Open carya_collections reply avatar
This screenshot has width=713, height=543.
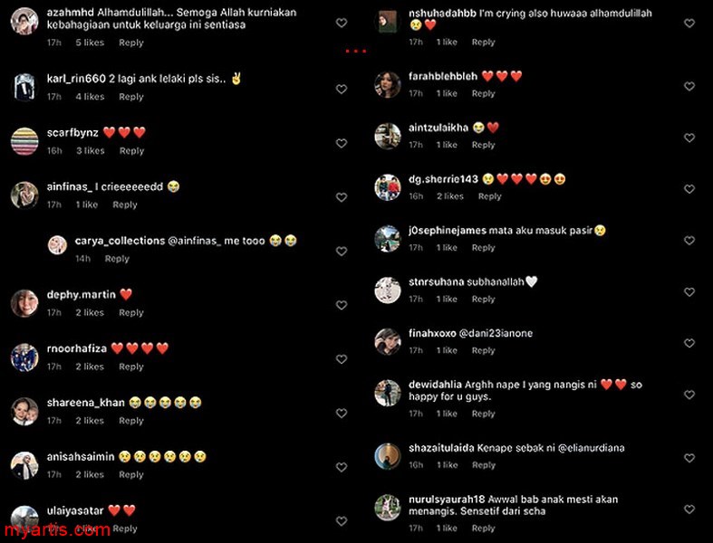(x=57, y=245)
